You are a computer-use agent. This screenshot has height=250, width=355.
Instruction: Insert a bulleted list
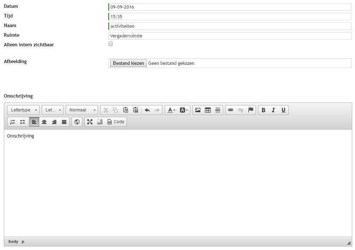(23, 122)
